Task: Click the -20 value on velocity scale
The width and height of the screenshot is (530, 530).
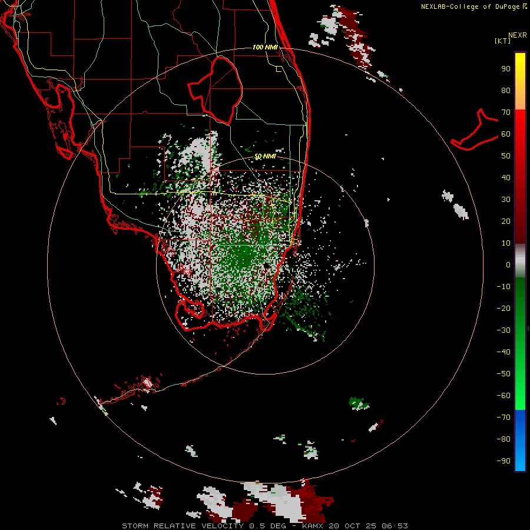Action: click(503, 308)
